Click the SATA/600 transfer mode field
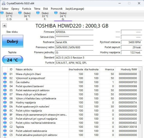 point(74,47)
